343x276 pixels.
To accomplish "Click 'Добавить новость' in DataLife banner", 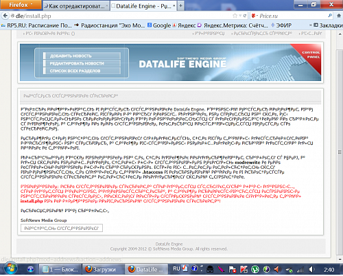I will click(82, 56).
